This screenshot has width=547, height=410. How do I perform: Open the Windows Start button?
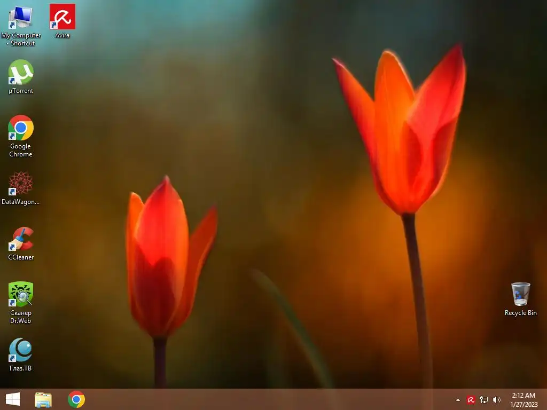[x=13, y=399]
